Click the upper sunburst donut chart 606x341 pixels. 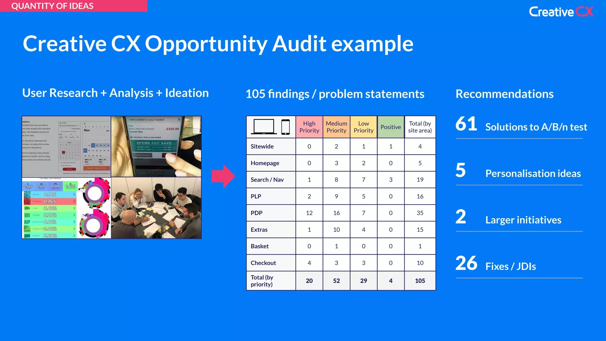point(95,194)
